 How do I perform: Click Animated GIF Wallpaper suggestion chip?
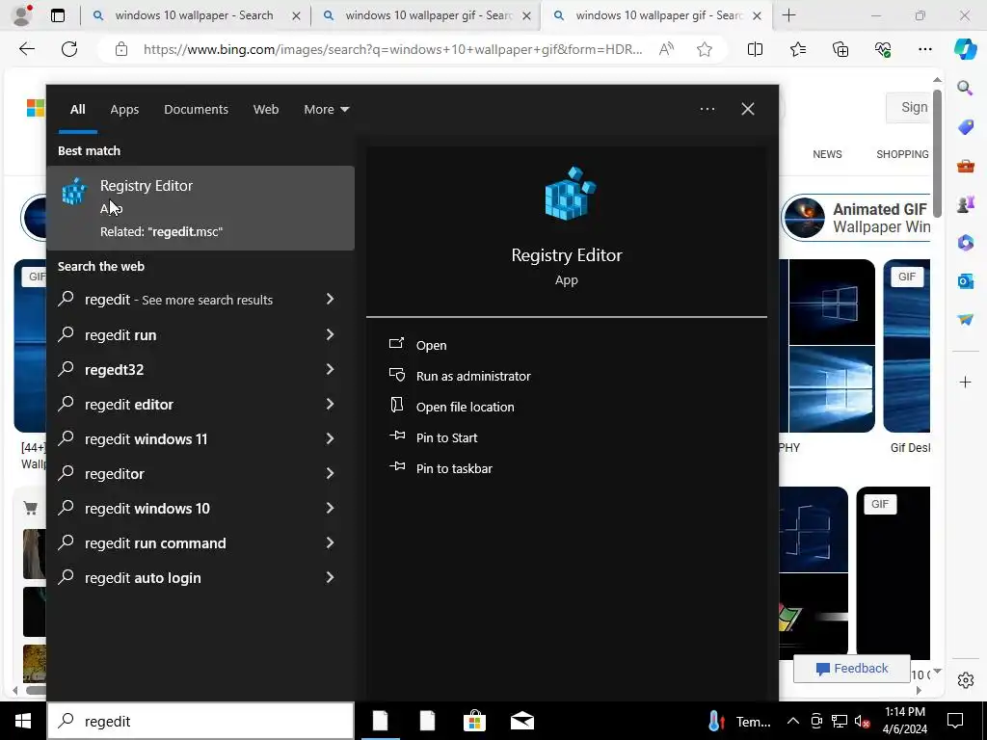pyautogui.click(x=856, y=218)
